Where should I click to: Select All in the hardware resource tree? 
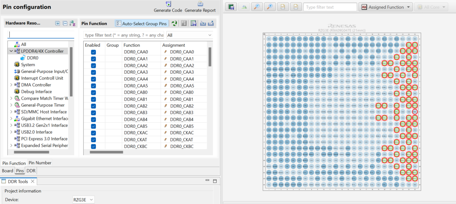pyautogui.click(x=24, y=44)
